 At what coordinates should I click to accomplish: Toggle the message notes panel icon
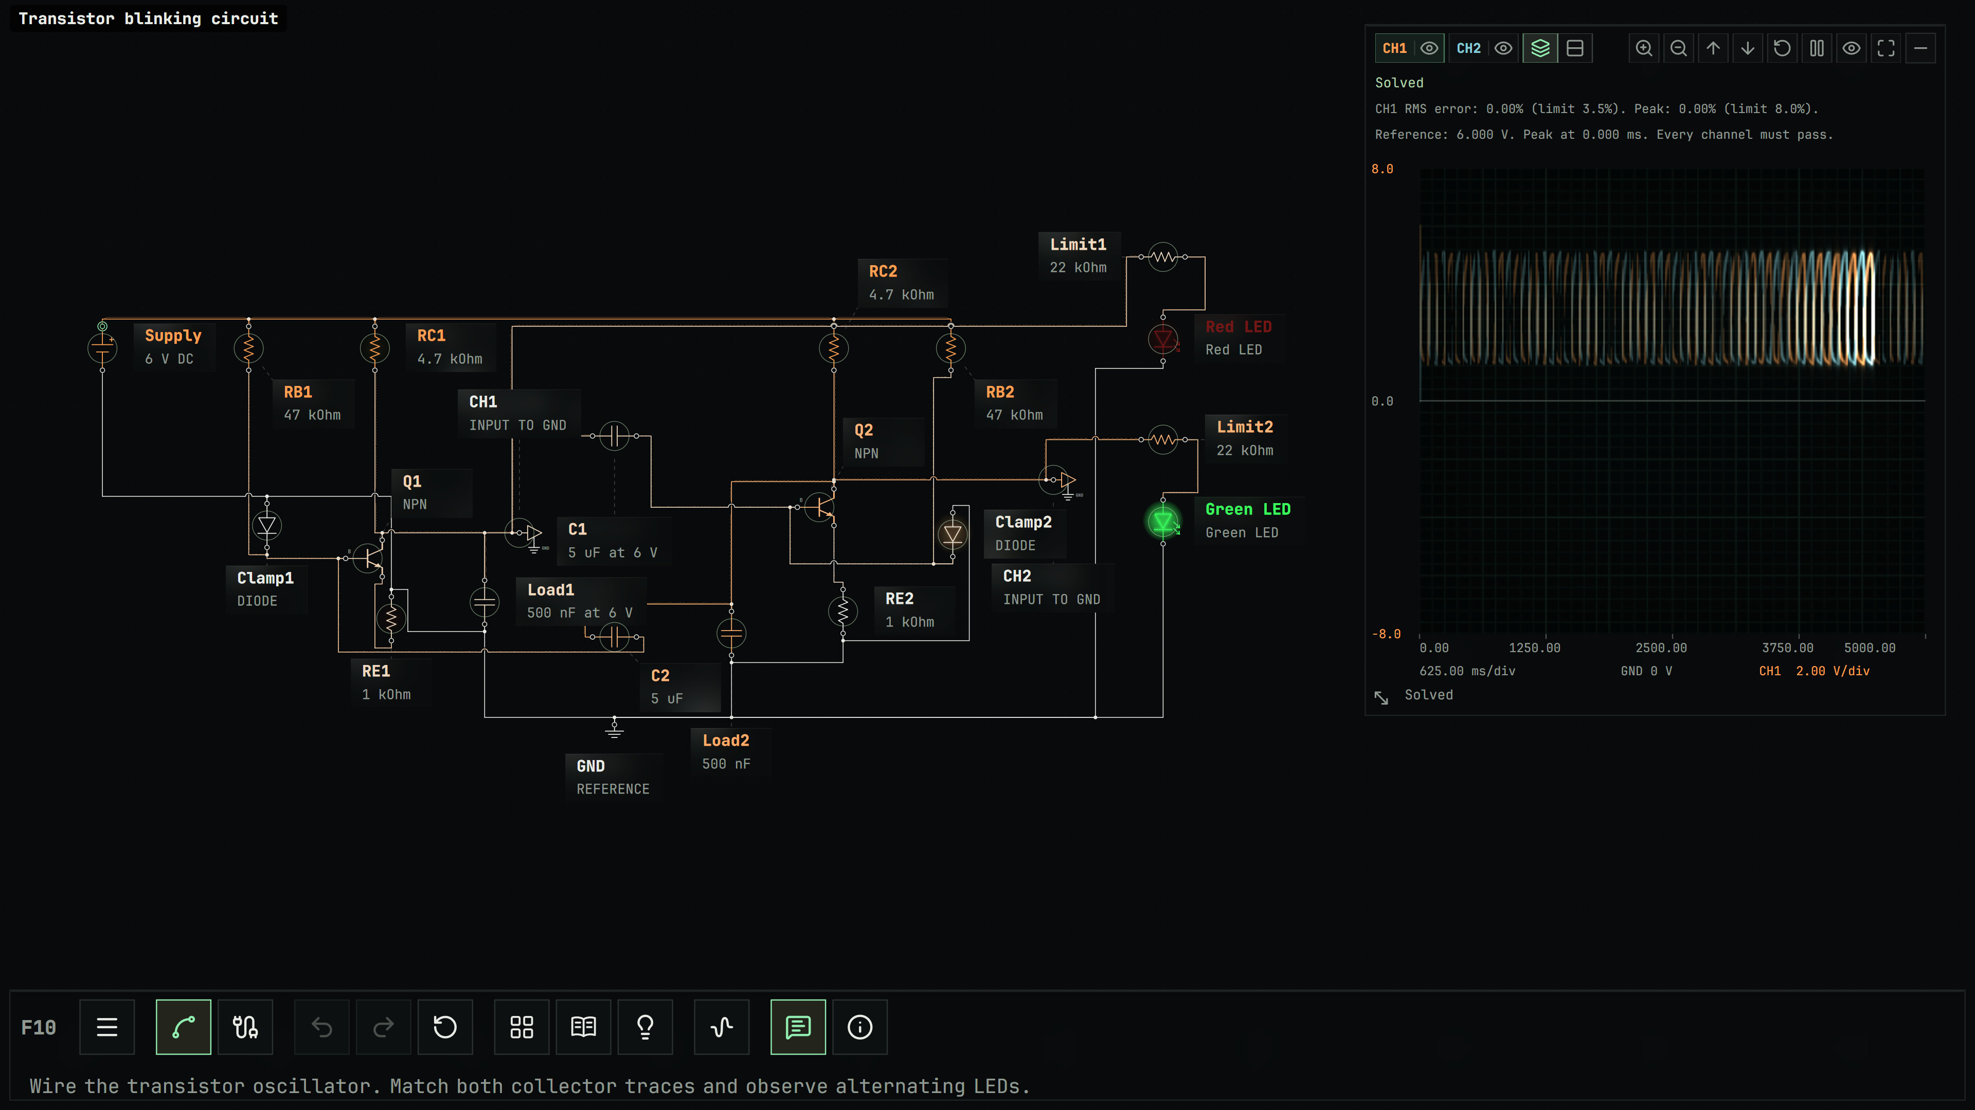[x=798, y=1027]
